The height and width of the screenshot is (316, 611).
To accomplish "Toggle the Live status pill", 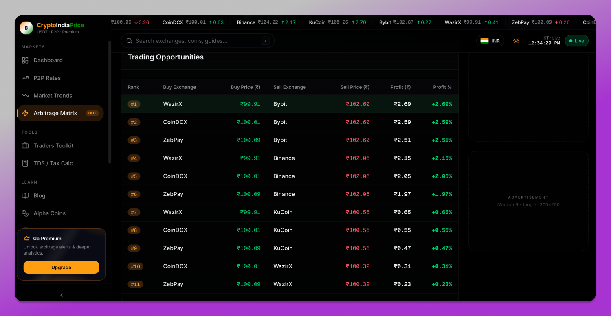I will (x=576, y=41).
